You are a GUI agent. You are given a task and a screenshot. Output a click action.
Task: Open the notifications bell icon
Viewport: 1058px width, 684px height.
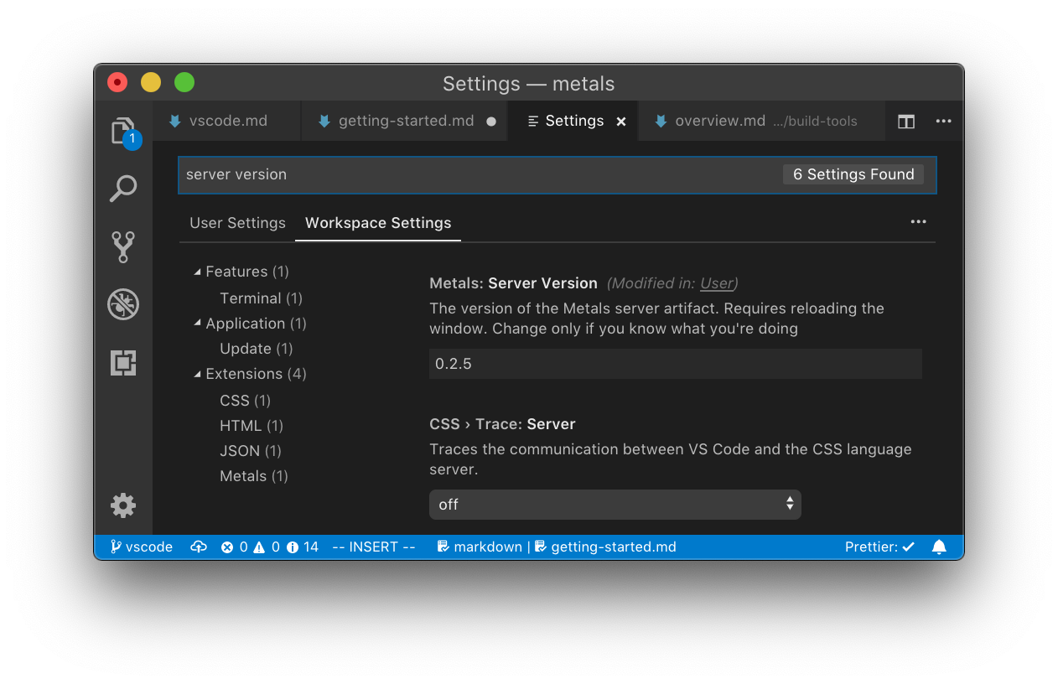[939, 547]
